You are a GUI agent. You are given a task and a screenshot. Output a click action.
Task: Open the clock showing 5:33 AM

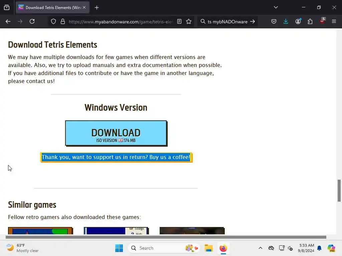pyautogui.click(x=306, y=248)
